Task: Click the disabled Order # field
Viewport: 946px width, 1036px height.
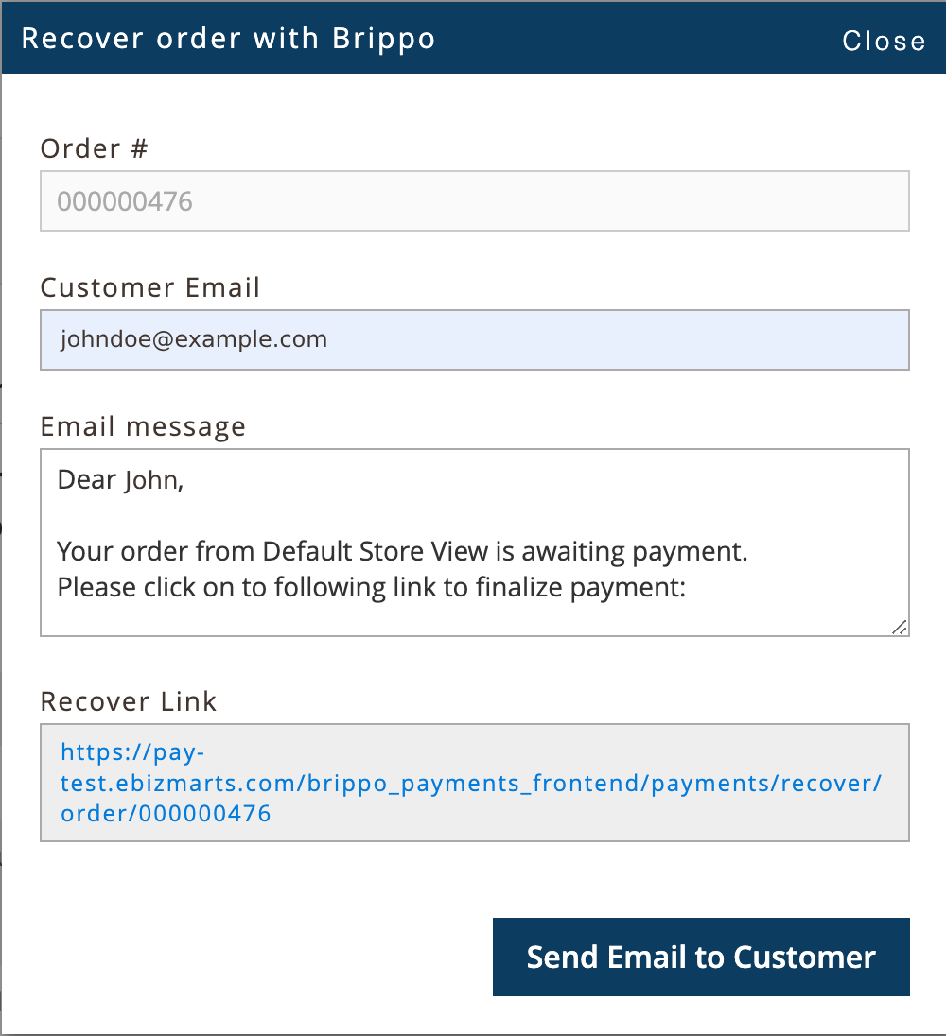Action: click(475, 200)
